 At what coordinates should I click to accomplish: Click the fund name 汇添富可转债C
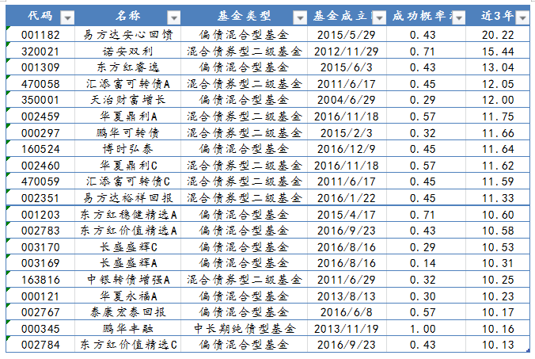[128, 181]
